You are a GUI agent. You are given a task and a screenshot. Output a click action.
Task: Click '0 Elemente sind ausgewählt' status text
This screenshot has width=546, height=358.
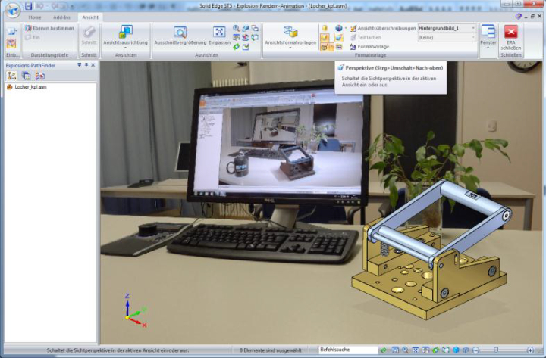coord(271,350)
